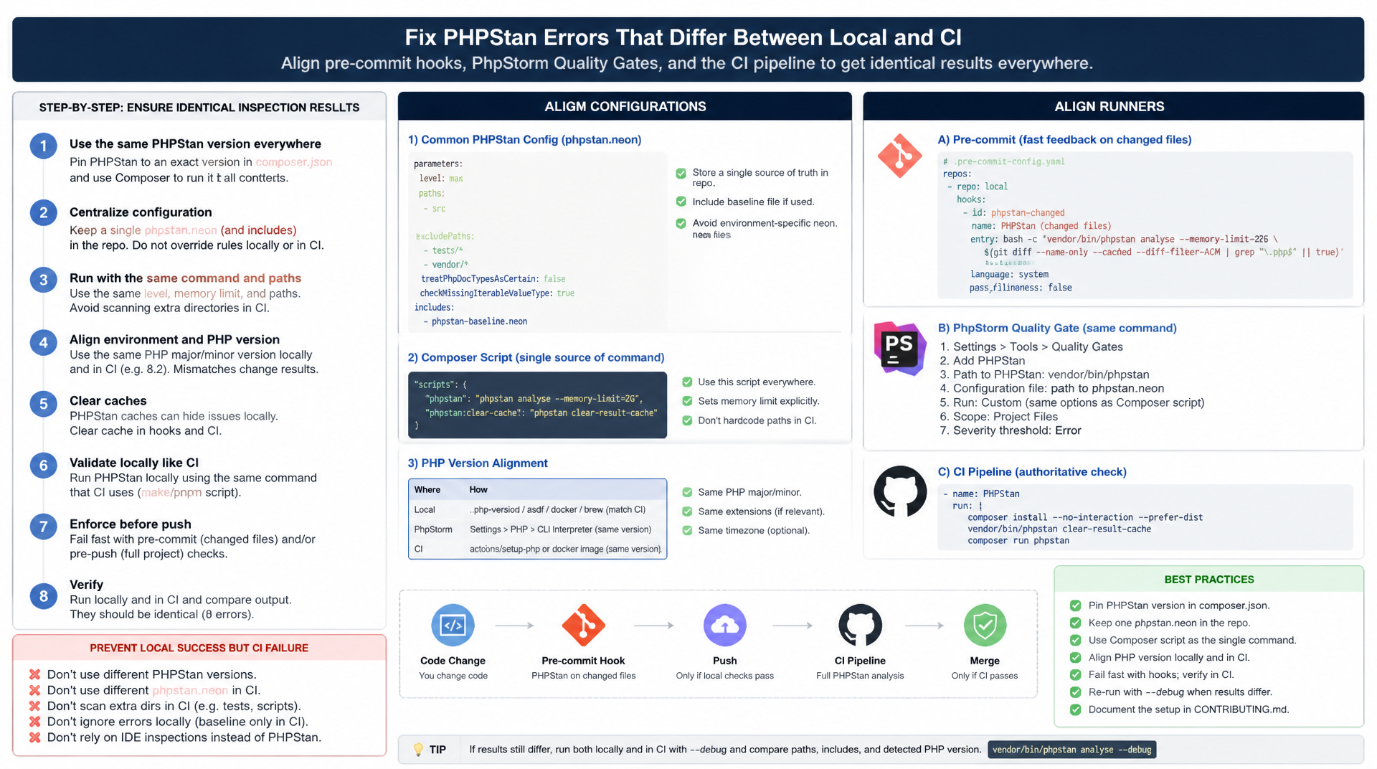1377x769 pixels.
Task: Click check mark for 'Store a single source of truth'
Action: [681, 173]
